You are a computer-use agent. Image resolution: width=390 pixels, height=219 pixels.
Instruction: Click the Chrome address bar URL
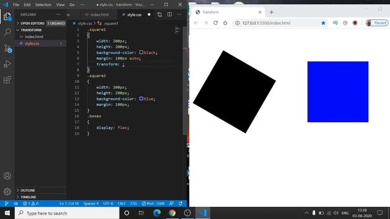point(266,23)
